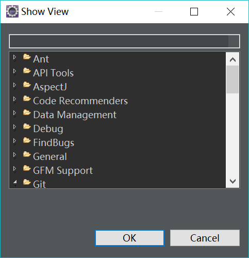
Task: Select the General category label
Action: [50, 156]
